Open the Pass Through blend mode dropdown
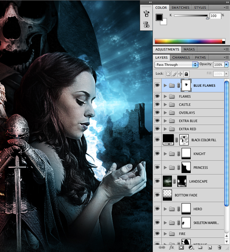 [x=176, y=65]
